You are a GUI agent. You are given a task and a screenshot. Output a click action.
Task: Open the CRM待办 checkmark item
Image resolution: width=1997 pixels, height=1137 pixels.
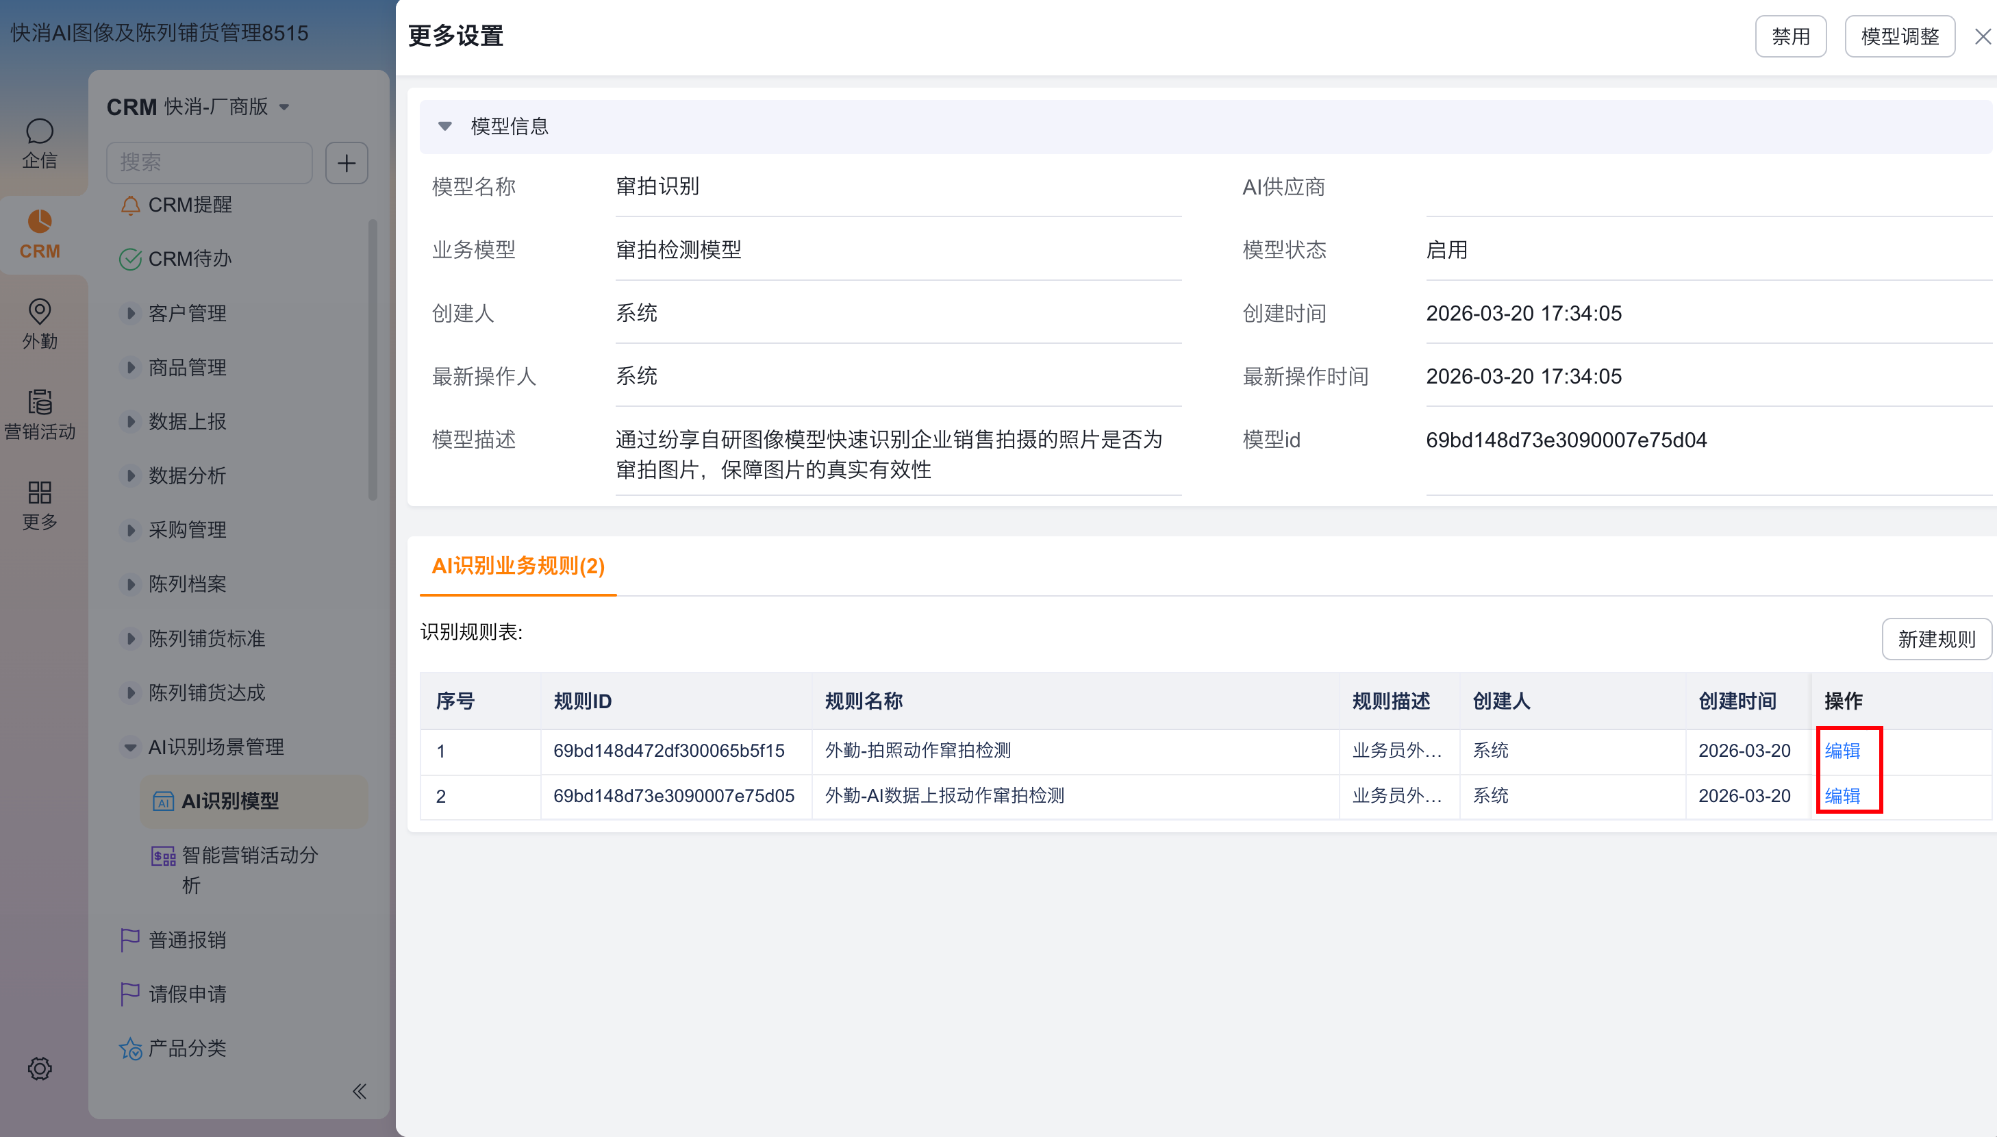190,258
